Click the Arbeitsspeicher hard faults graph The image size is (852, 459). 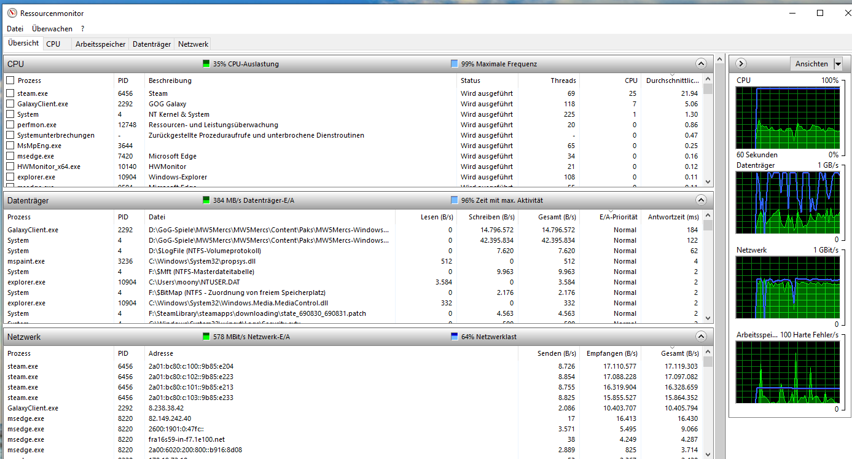788,372
